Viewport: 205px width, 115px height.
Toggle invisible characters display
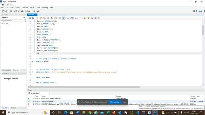[x=95, y=18]
